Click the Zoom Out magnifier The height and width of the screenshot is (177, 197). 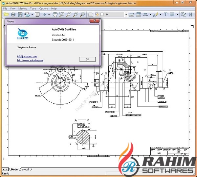click(69, 14)
